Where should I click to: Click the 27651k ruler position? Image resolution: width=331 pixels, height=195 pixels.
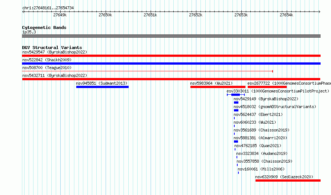pos(150,15)
